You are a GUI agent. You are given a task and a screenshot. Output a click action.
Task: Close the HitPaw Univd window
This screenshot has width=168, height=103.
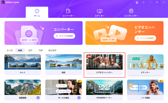(164, 2)
